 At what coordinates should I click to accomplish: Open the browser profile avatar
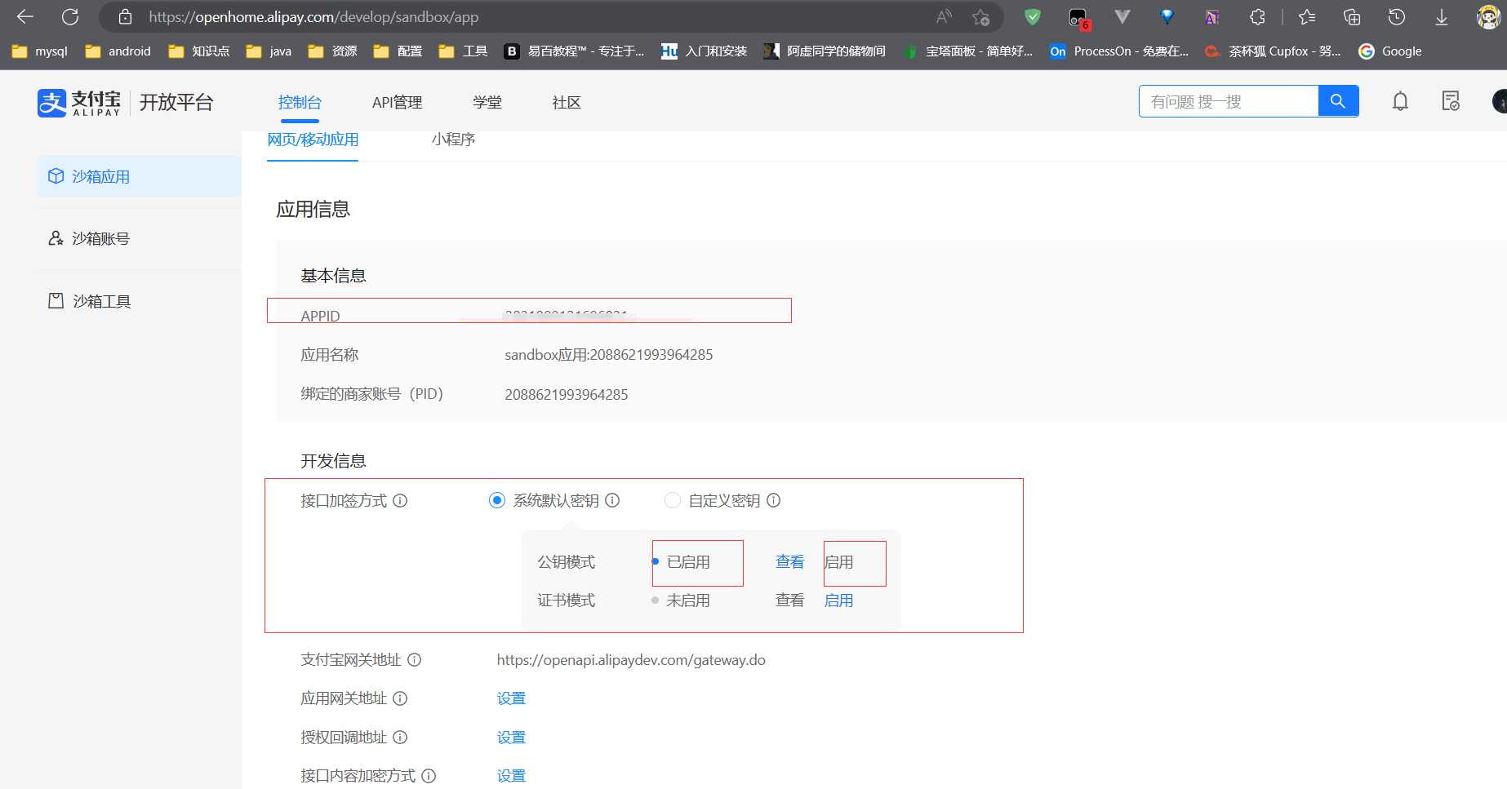pos(1488,16)
